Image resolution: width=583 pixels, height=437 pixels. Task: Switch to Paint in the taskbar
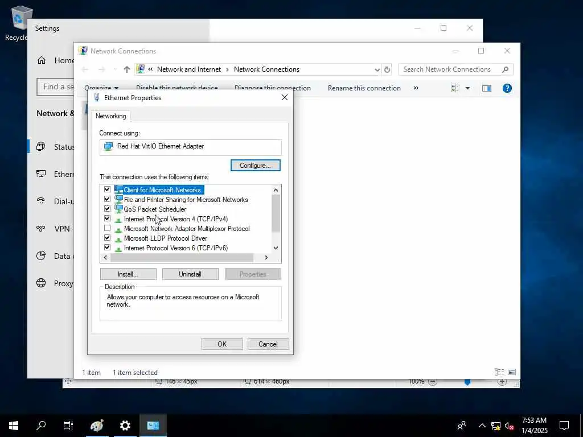point(97,426)
